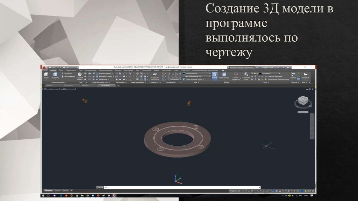Open the Реалистичный visual style dropdown
This screenshot has height=201, width=358.
197,74
